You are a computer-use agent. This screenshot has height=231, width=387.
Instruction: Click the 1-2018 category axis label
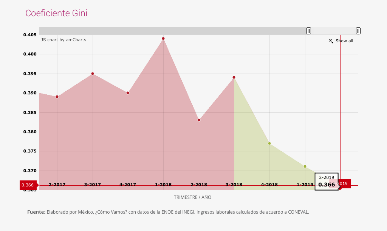coord(163,185)
